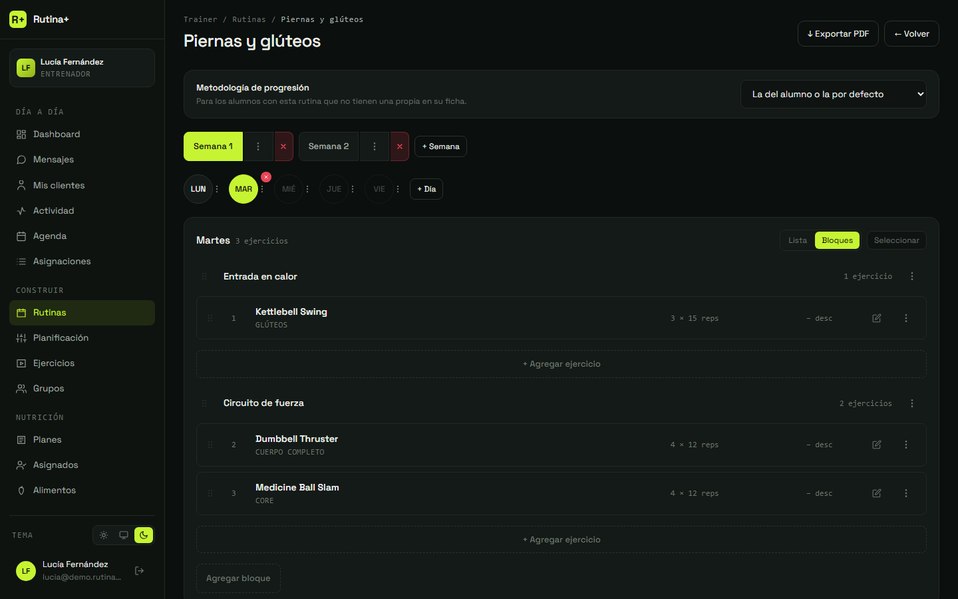This screenshot has width=958, height=599.
Task: Open the progression methodology dropdown
Action: (834, 95)
